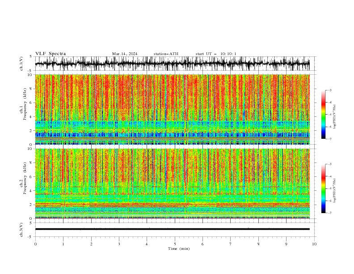354x274 pixels.
Task: Click the time axis tick label "5"
Action: pos(175,244)
